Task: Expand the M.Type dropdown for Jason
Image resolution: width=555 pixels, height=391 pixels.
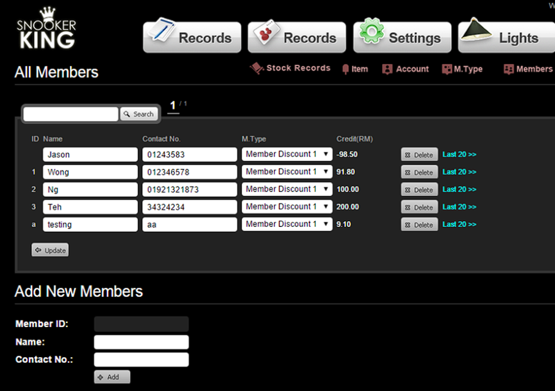Action: coord(286,154)
